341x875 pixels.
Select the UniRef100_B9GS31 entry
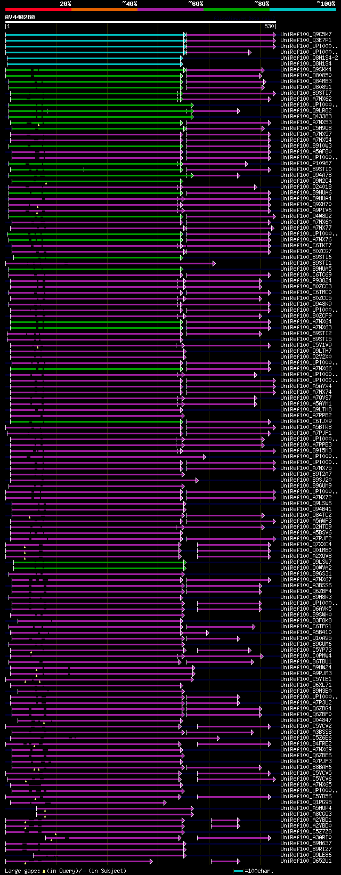pyautogui.click(x=306, y=573)
